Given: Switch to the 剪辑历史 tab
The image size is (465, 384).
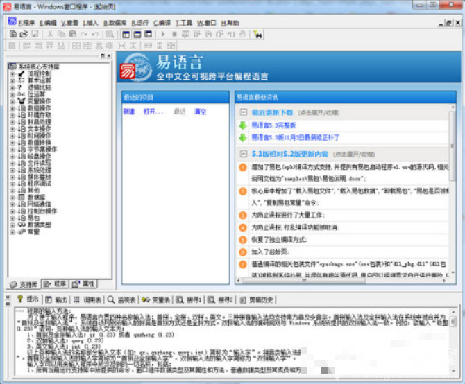Looking at the screenshot, I should pos(257,299).
